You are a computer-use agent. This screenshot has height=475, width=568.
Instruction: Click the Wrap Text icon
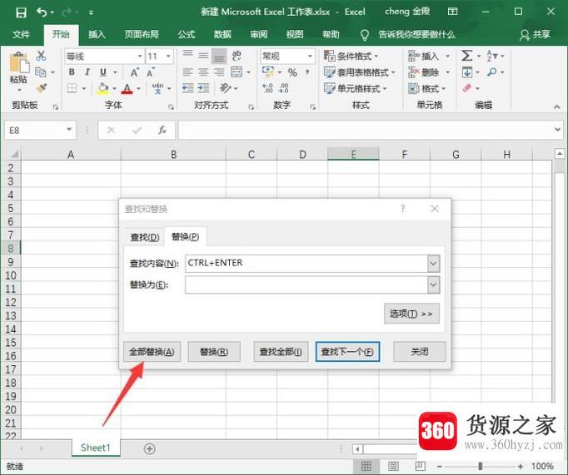pos(237,56)
